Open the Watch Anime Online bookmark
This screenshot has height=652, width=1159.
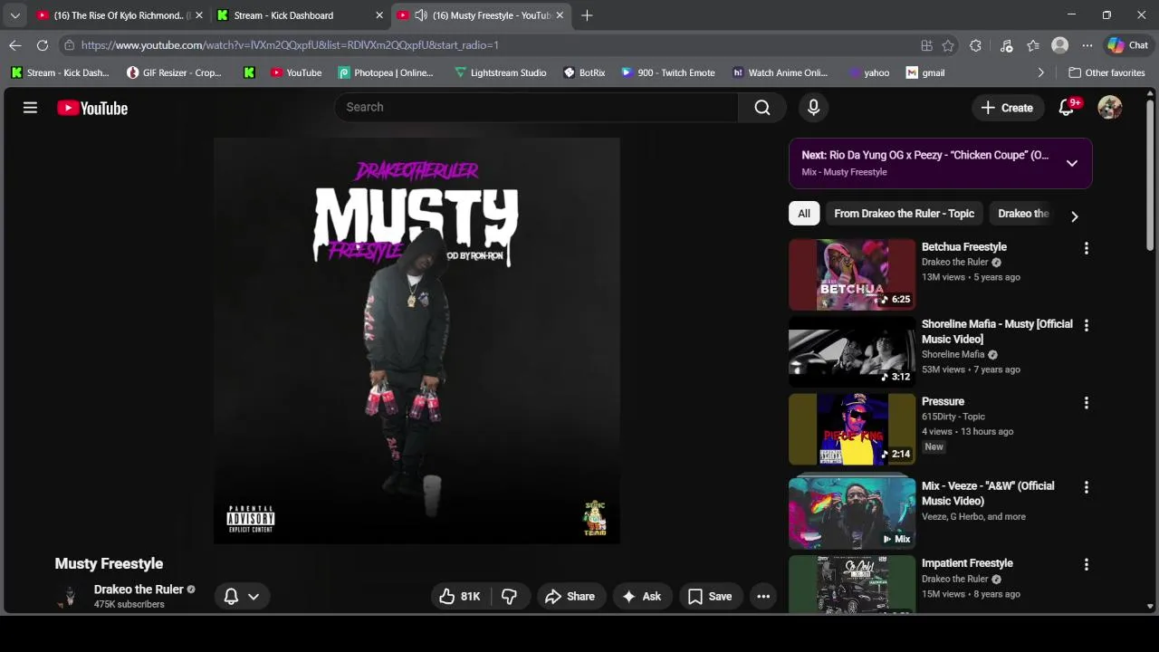780,72
